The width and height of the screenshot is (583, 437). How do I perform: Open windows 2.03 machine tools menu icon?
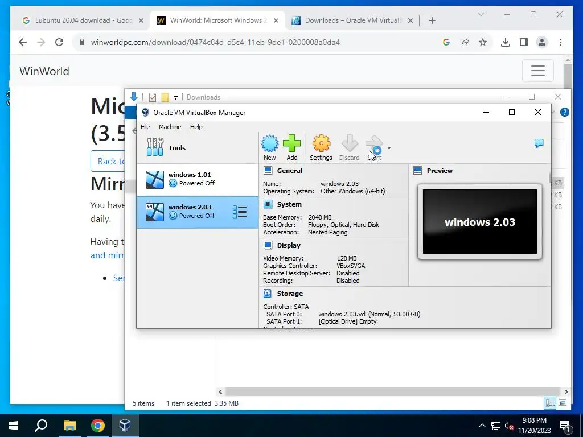click(240, 212)
